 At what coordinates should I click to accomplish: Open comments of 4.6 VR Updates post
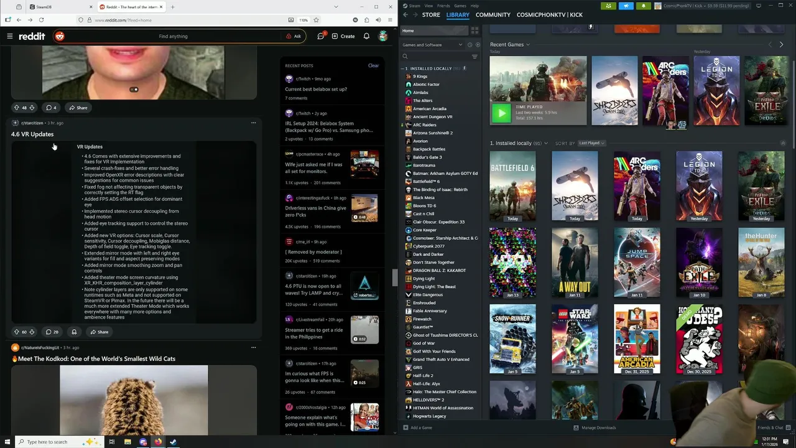[x=52, y=332]
